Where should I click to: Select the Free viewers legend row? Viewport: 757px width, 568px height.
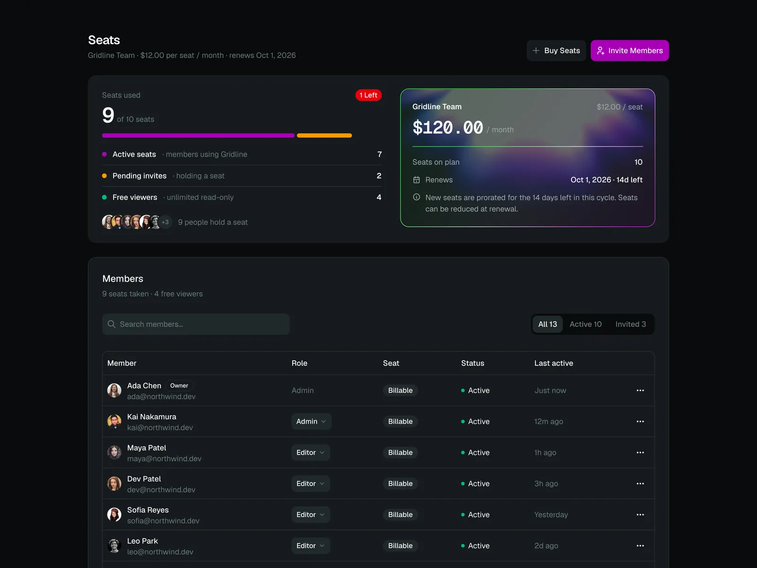(x=242, y=197)
